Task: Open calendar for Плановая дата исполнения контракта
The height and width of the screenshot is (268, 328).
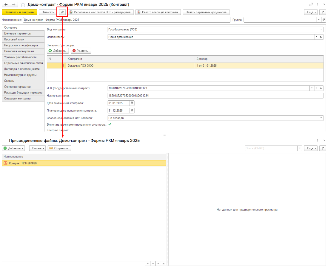Action: [132, 110]
